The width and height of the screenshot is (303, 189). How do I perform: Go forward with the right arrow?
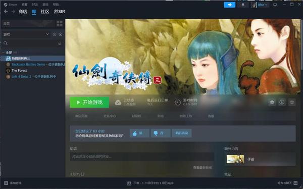point(13,12)
